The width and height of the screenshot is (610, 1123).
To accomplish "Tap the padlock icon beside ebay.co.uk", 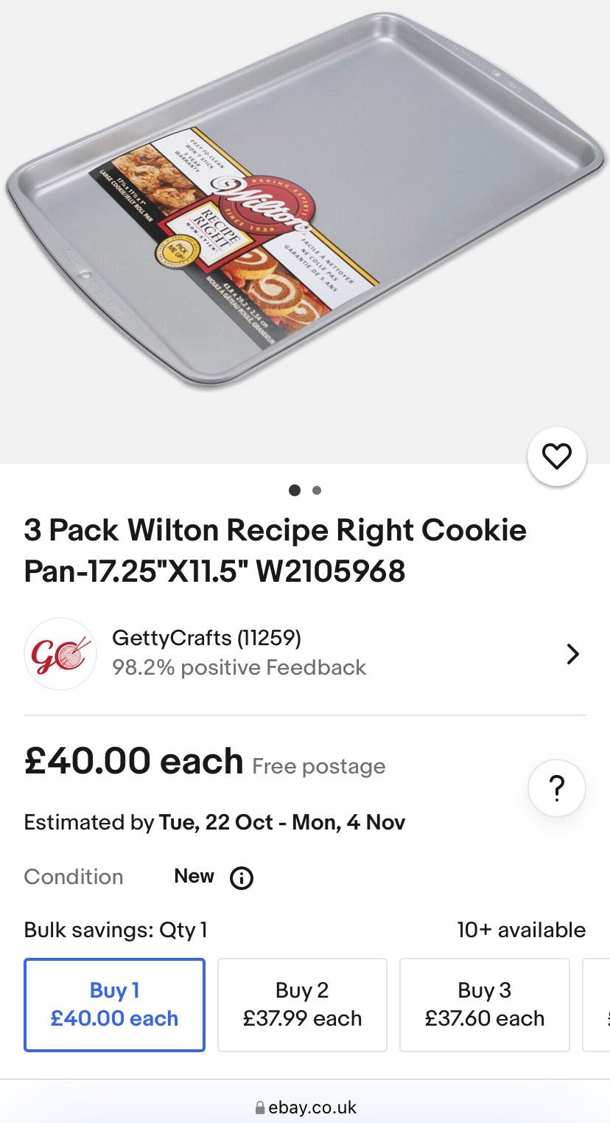I will coord(259,1108).
